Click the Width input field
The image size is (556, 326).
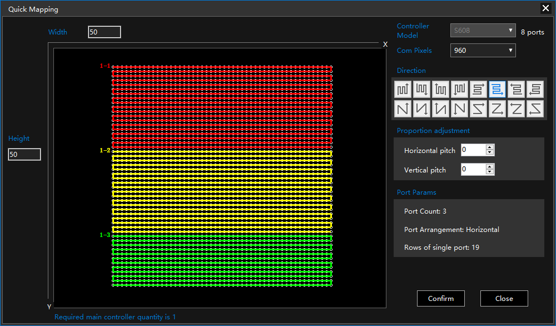click(x=105, y=32)
